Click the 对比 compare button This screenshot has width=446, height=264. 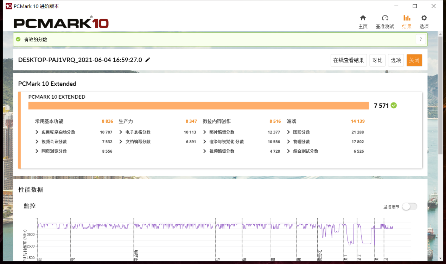(377, 60)
